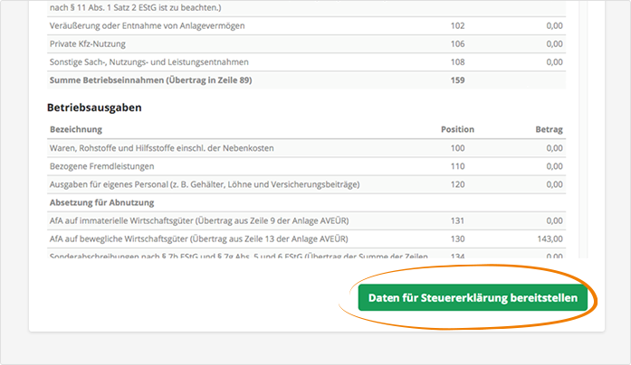Click 'Summe Betriebseinnahmen (Übertrag in Zeile 89)'
Viewport: 631px width, 365px height.
tap(150, 80)
